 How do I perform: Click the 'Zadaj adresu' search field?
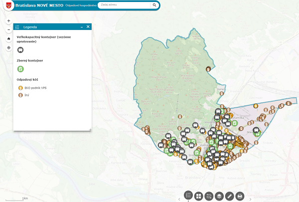125,5
